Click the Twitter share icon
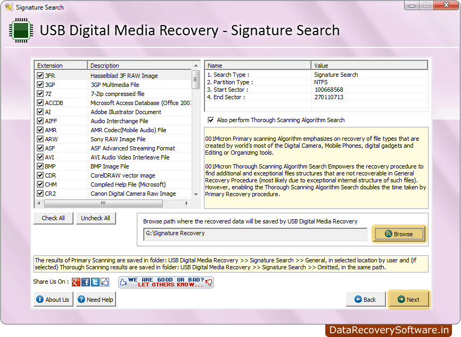This screenshot has height=337, width=461. [x=95, y=282]
